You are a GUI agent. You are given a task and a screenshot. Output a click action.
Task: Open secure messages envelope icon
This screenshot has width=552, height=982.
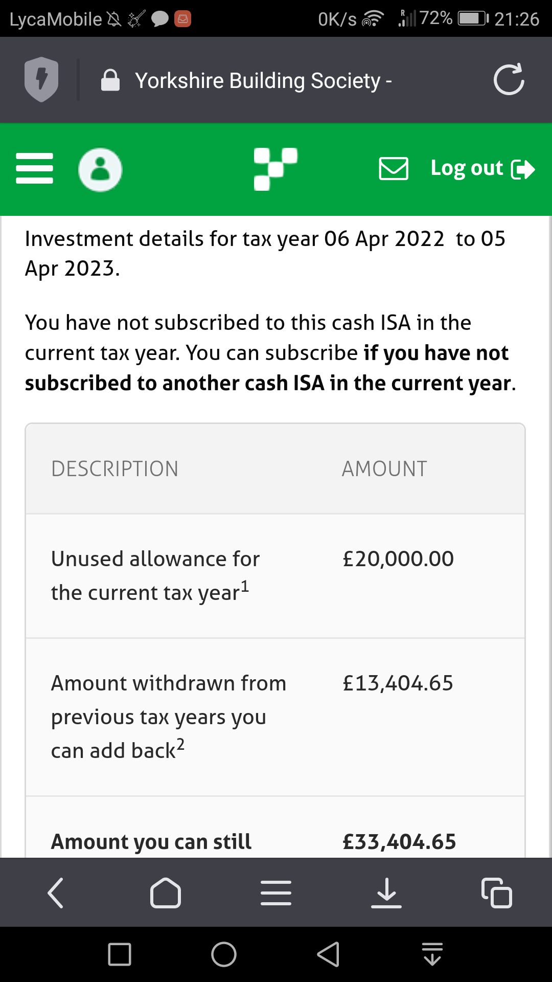(x=394, y=169)
